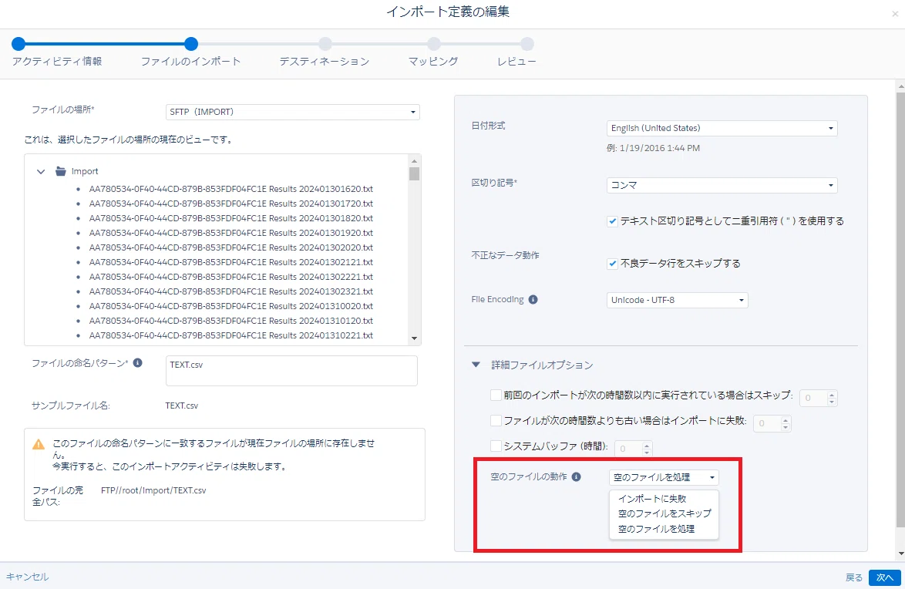This screenshot has height=589, width=905.
Task: Select file Results 202401302020.txt
Action: (x=230, y=247)
